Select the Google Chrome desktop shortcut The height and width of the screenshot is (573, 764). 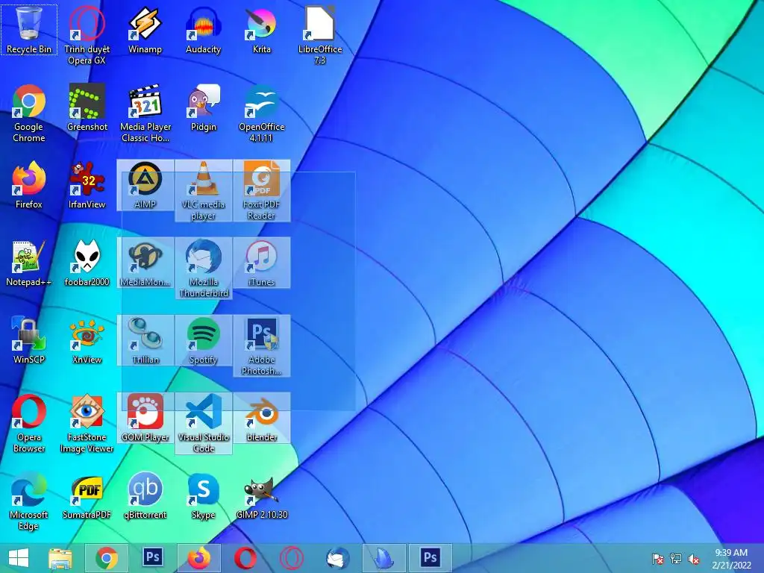pos(29,113)
